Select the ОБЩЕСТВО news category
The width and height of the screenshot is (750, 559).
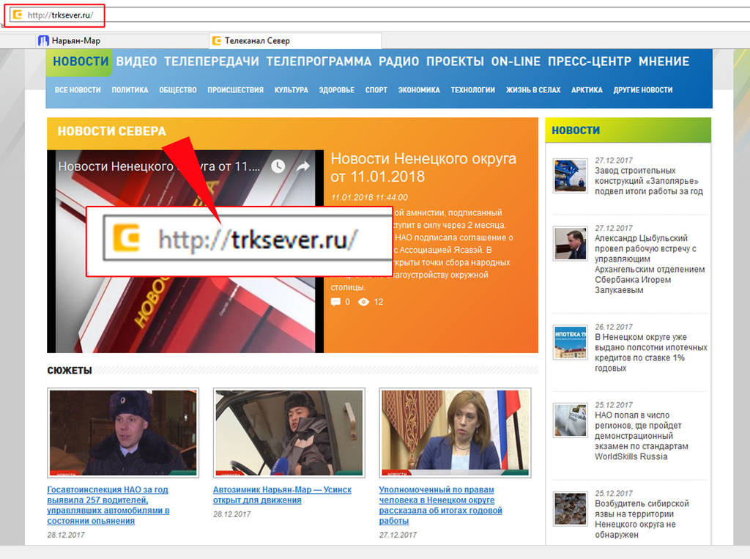pos(178,90)
